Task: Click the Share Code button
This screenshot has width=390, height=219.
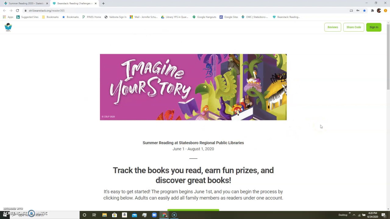Action: (354, 27)
